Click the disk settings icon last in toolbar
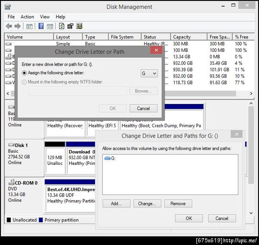Viewport: 259px width, 245px height. tap(79, 26)
